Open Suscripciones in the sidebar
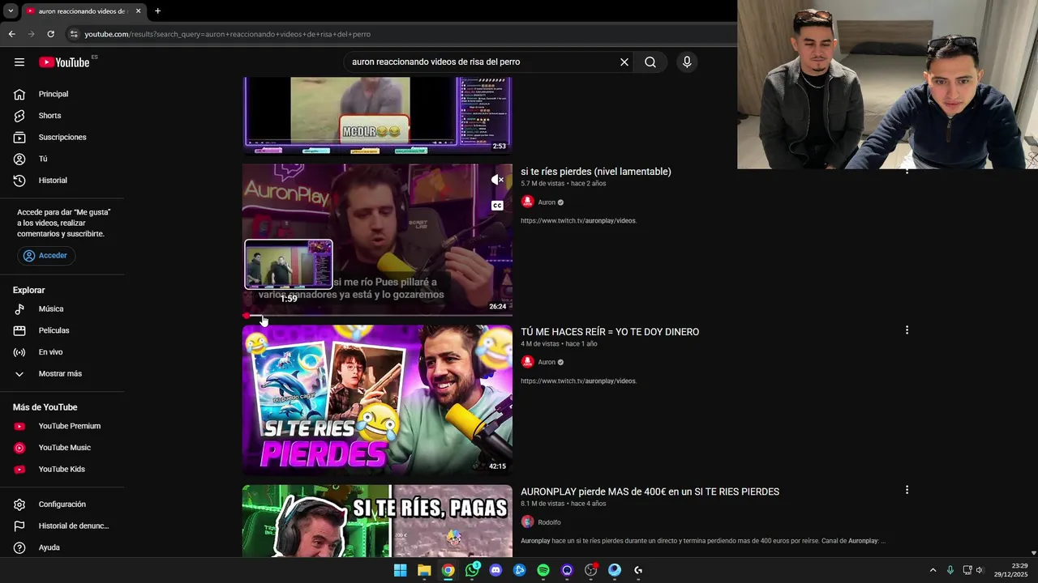The image size is (1038, 583). (63, 137)
